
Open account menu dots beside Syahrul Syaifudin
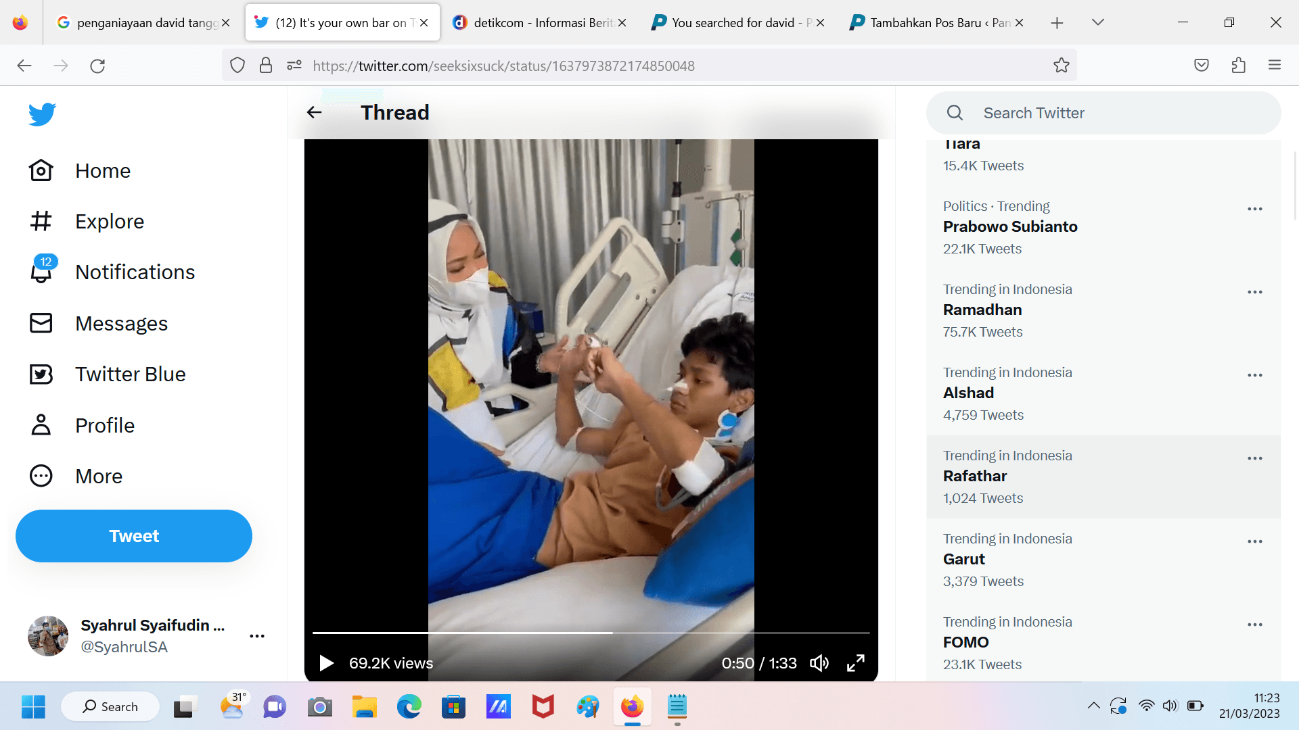coord(257,636)
